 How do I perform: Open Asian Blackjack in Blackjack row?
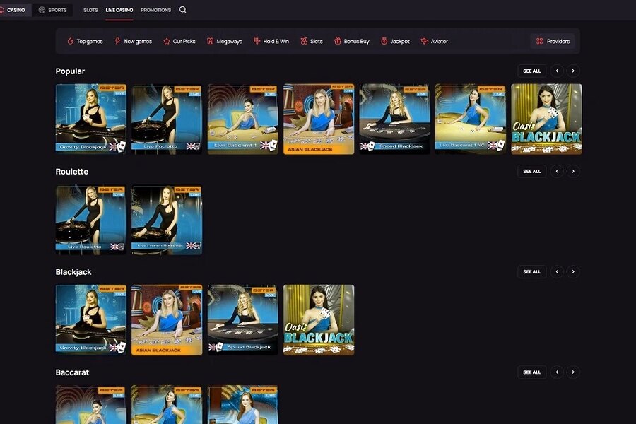(x=167, y=319)
